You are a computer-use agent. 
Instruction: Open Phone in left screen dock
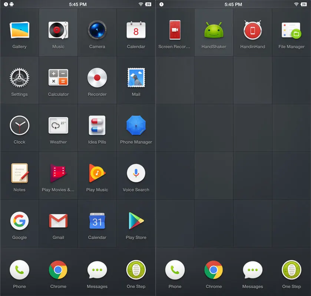pos(19,270)
